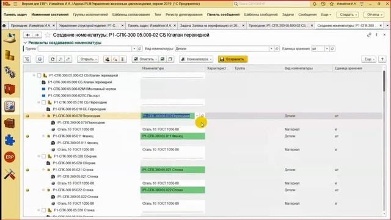
Task: Select Р1-СПК-300 05.000-02МЧ Монтажный чертеж row
Action: (82, 89)
